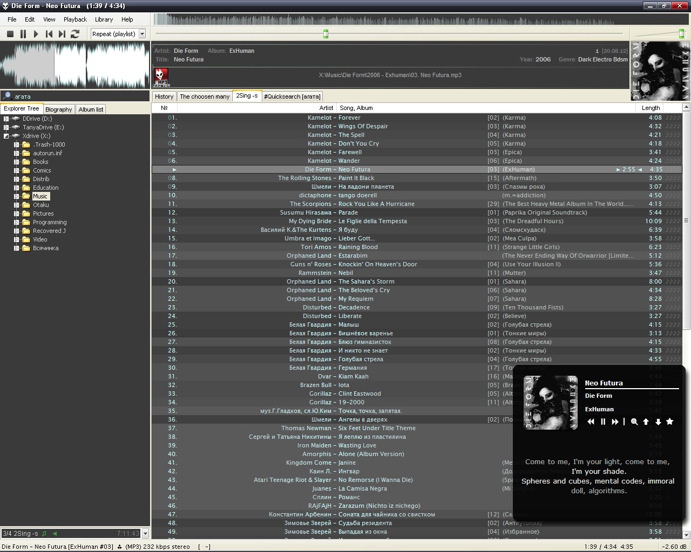Click the up arrow icon in the popup
Viewport: 691px width, 552px height.
[x=646, y=422]
